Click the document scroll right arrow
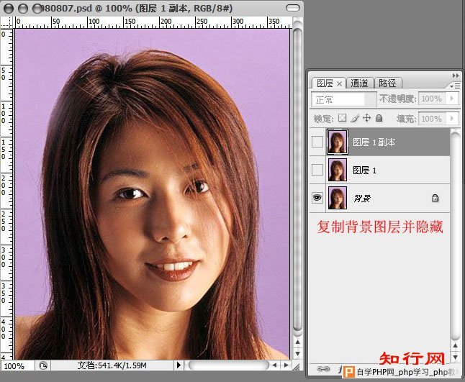Viewport: 465px width, 382px height. [x=286, y=365]
